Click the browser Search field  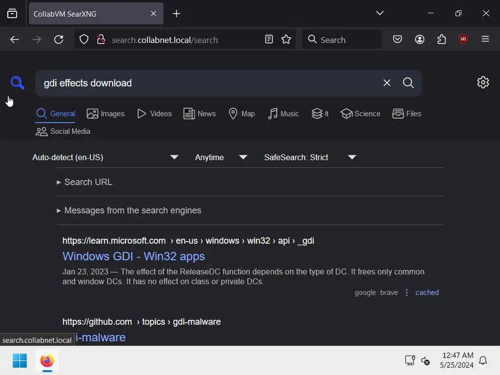342,40
